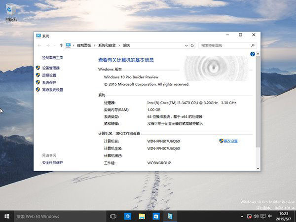Refresh the System page
The width and height of the screenshot is (296, 222).
(192, 45)
